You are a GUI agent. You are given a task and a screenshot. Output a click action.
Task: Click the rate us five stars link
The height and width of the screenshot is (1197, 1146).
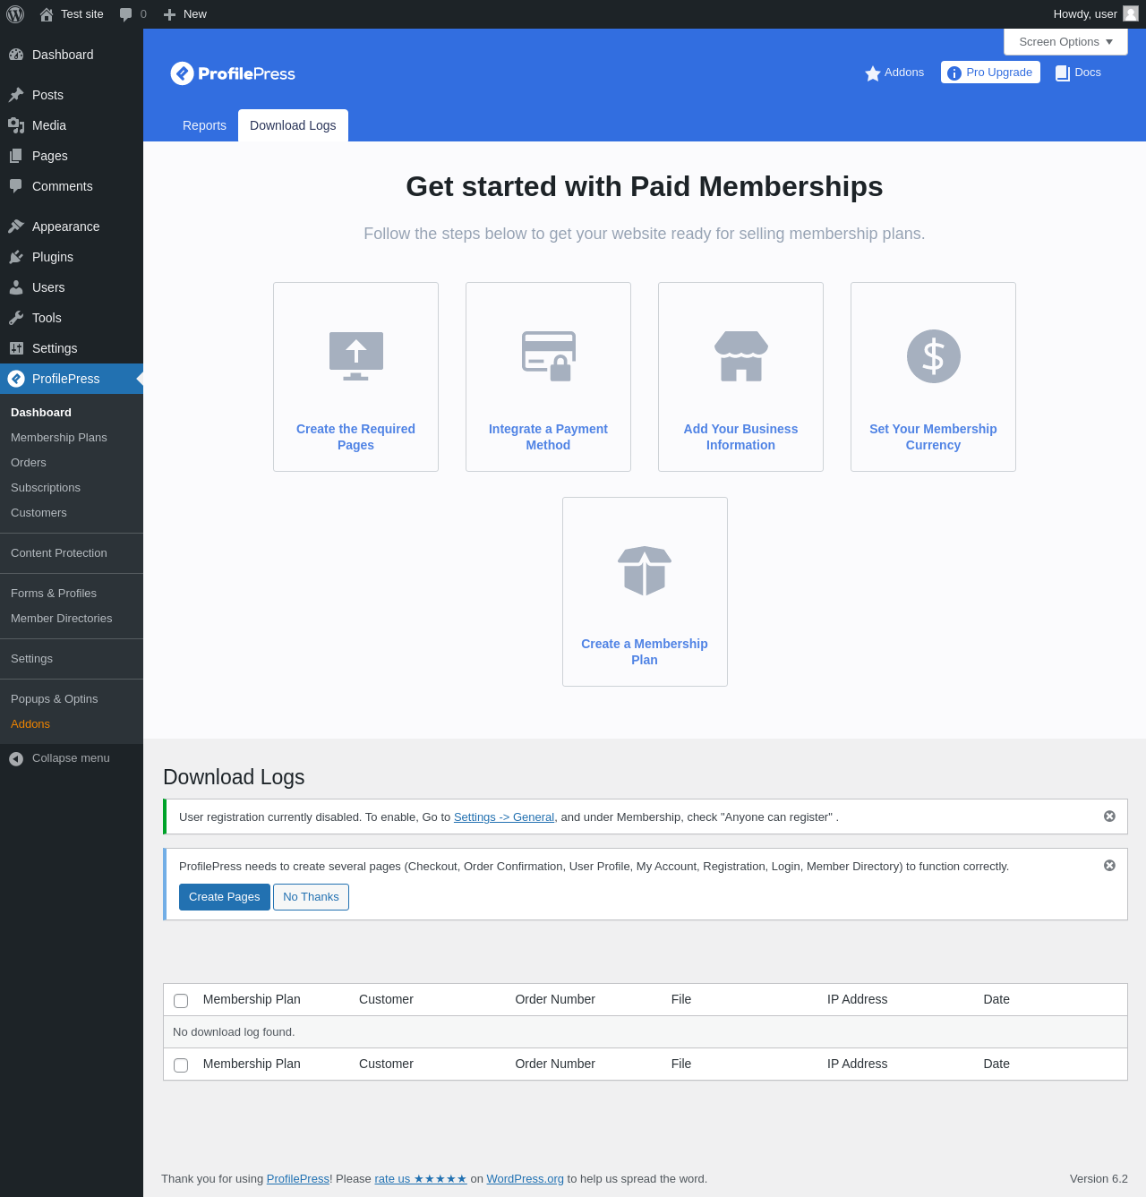421,1179
